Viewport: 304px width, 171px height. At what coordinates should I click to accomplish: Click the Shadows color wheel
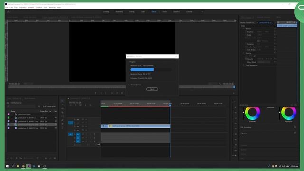[252, 113]
